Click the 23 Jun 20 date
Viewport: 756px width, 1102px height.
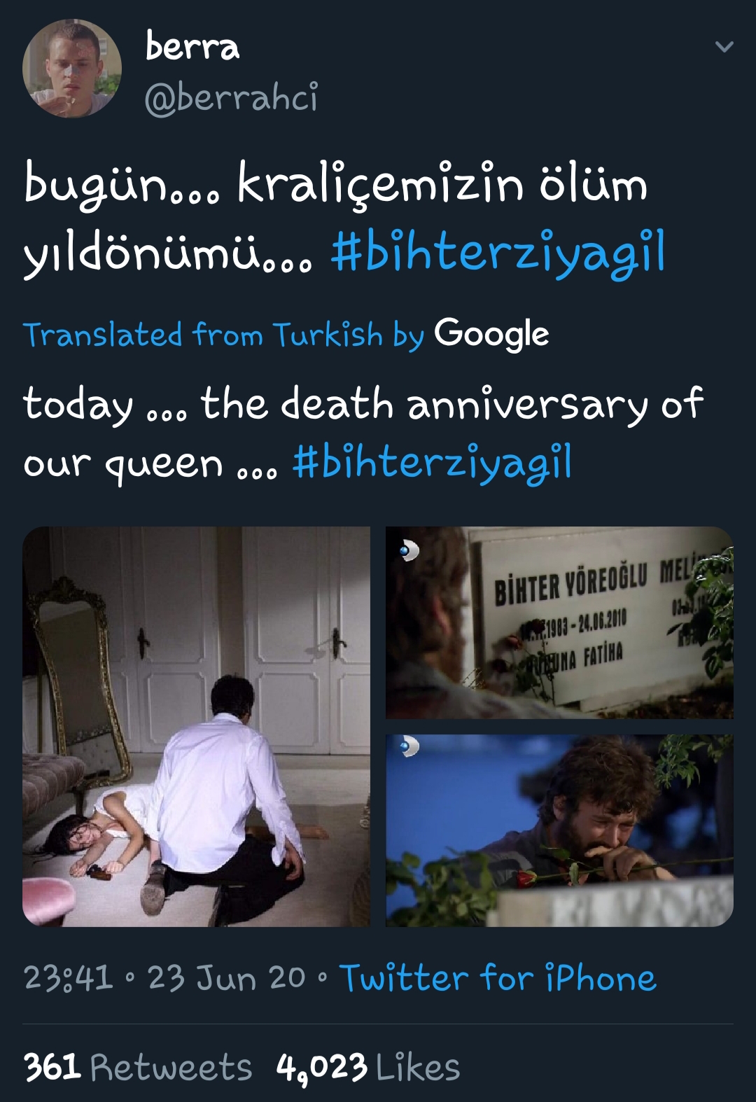(226, 977)
